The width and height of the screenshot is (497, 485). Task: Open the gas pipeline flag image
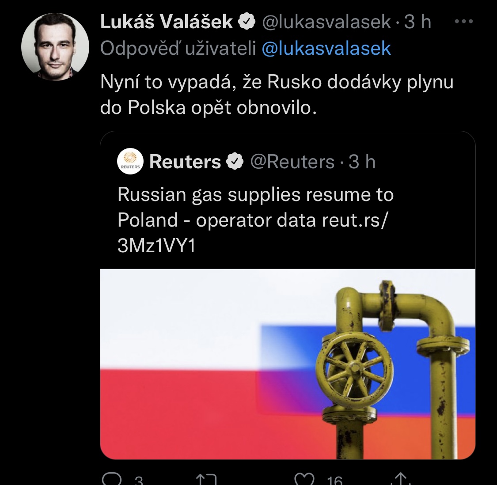[288, 364]
